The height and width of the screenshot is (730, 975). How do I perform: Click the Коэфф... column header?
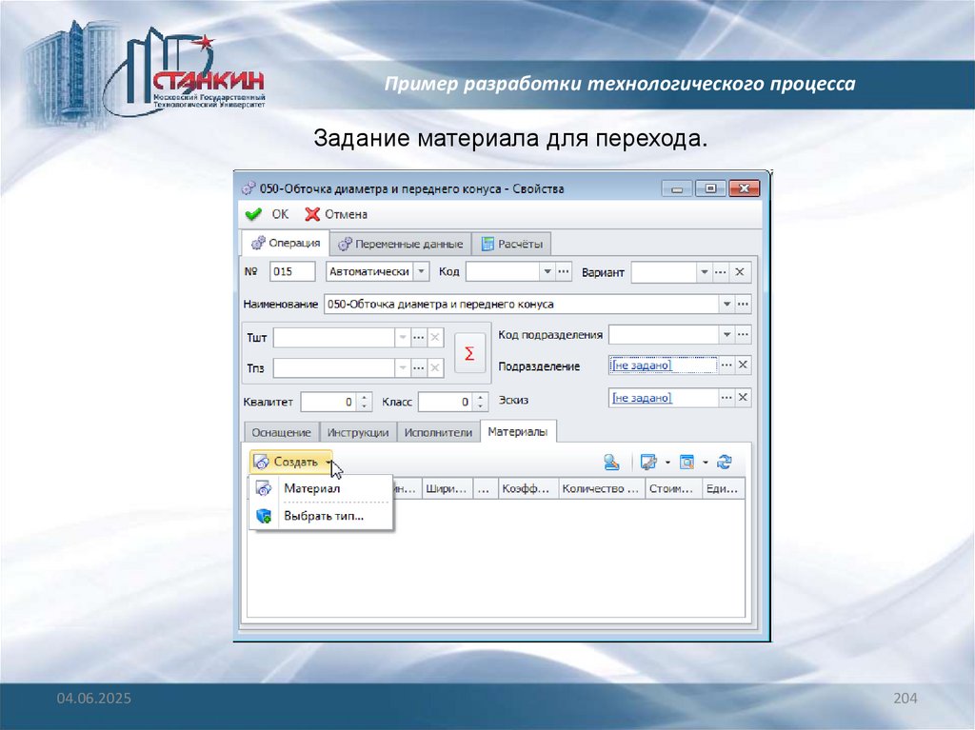click(x=528, y=489)
